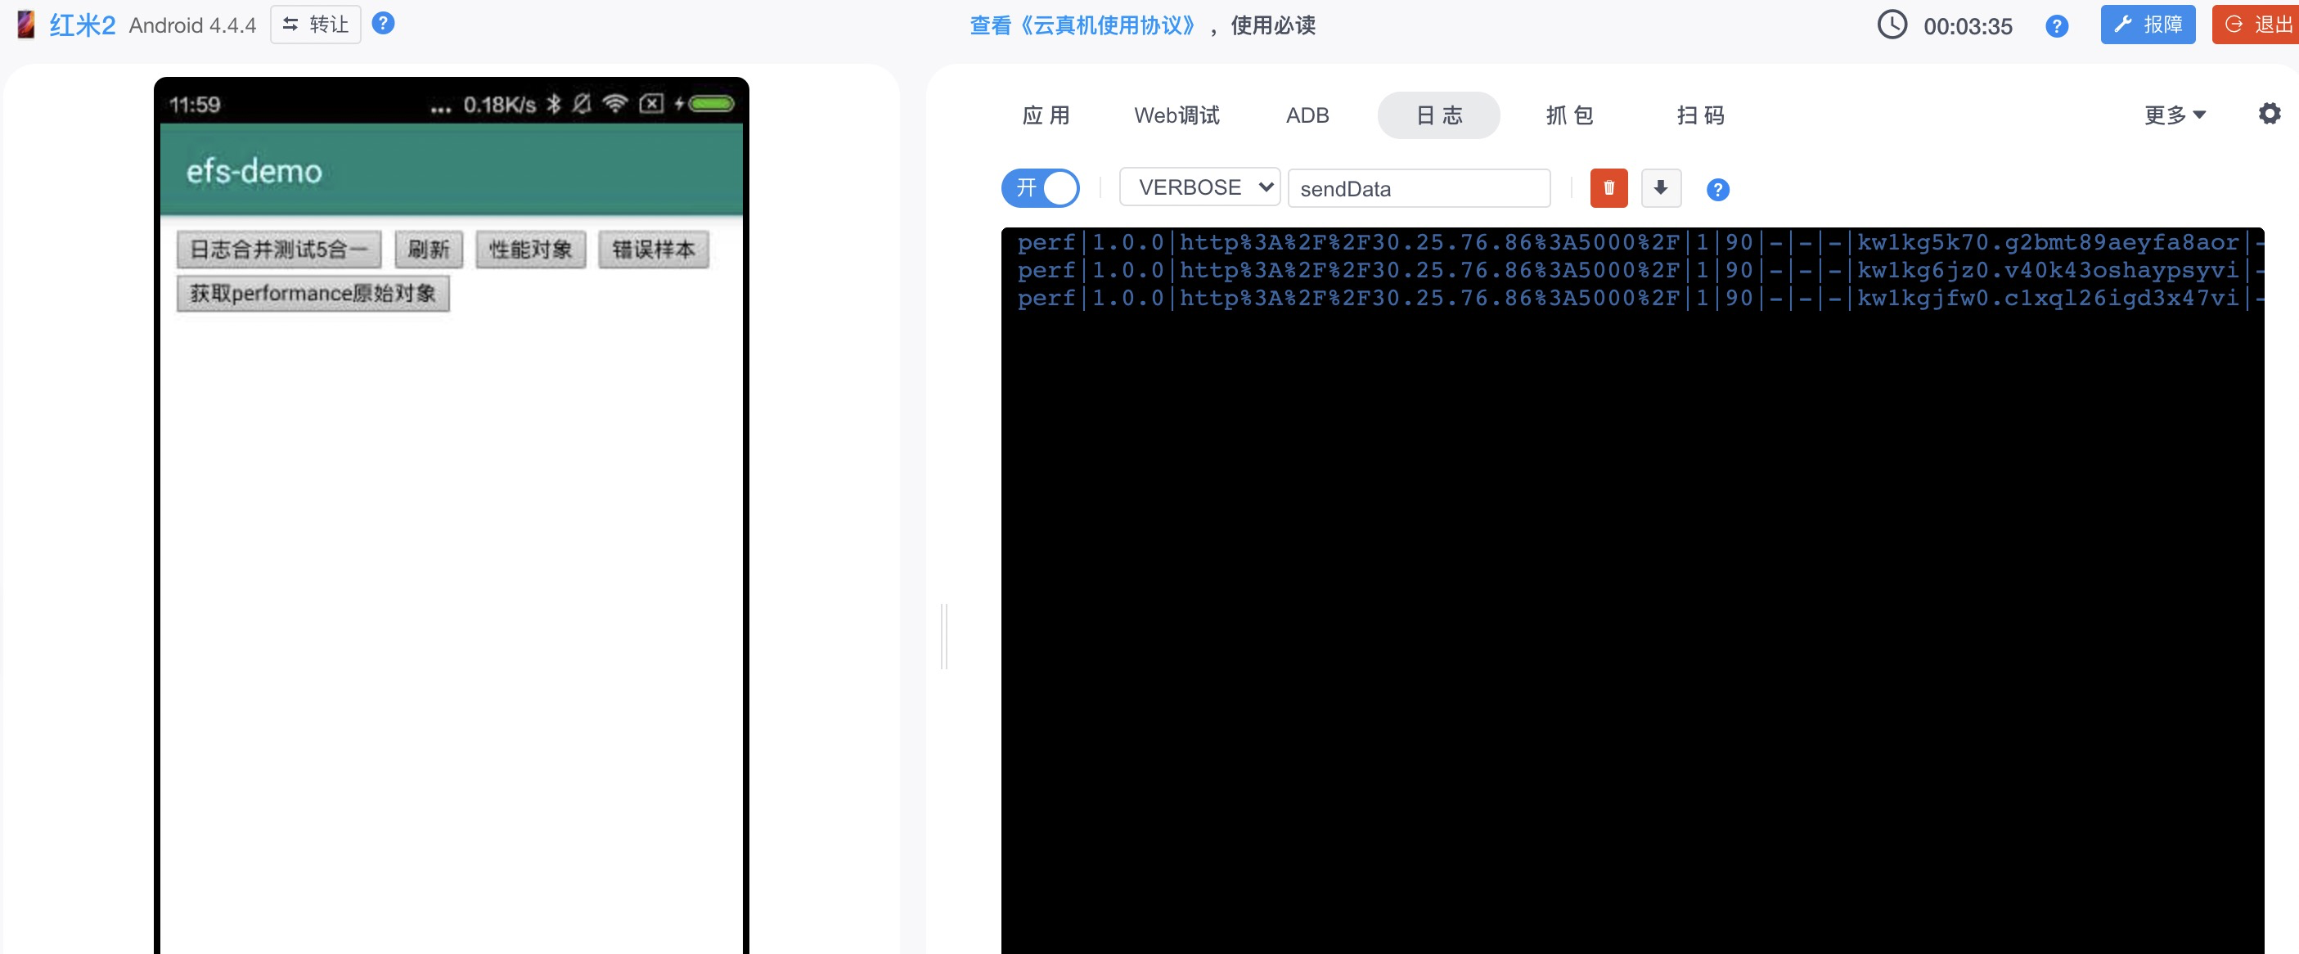Click the 00:03:35 session timer

[1968, 26]
